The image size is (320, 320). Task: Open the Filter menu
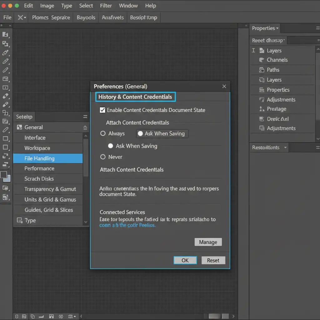pos(106,6)
